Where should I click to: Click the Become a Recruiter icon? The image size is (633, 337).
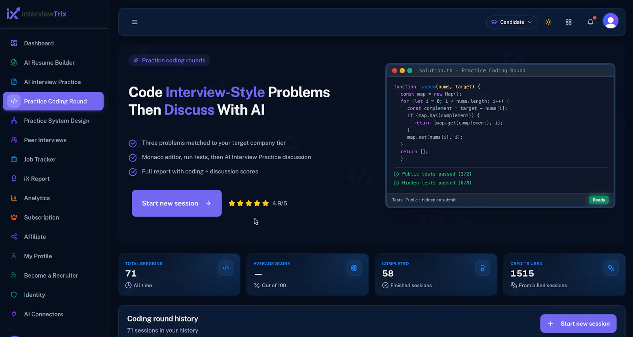[x=14, y=275]
